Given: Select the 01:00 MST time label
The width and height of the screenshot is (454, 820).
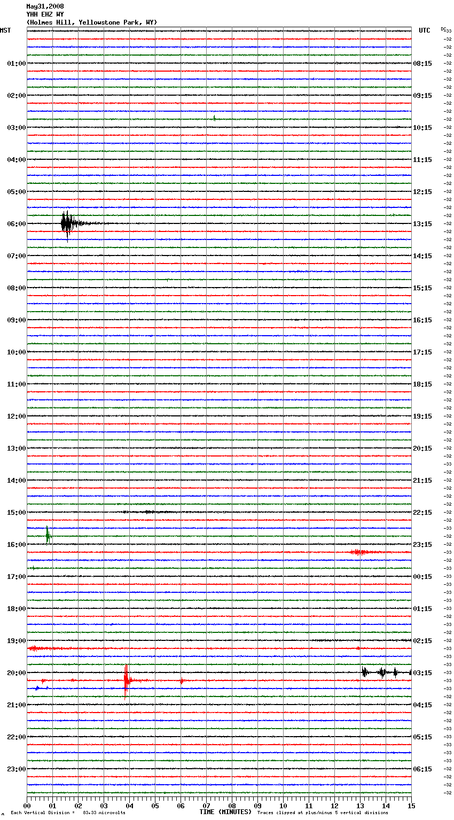Looking at the screenshot, I should 17,64.
